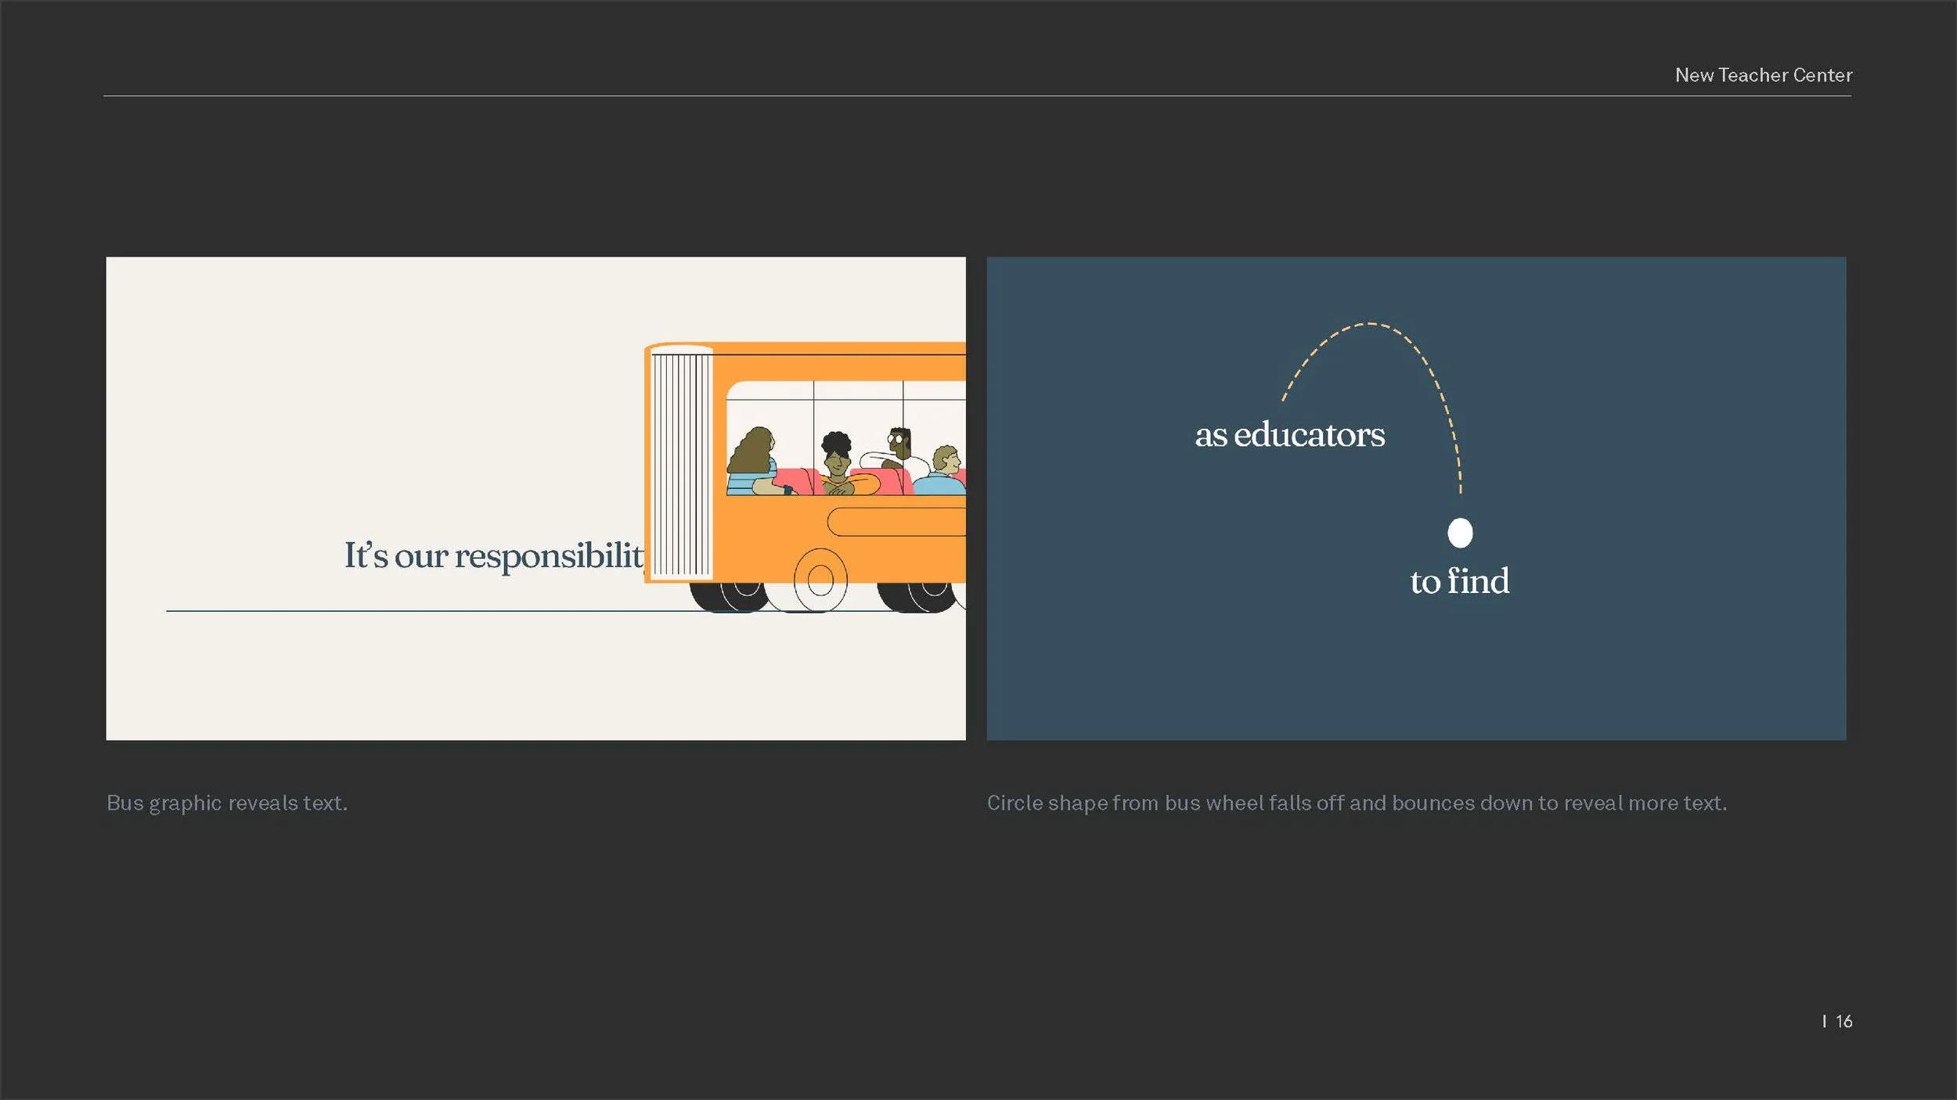The height and width of the screenshot is (1100, 1957).
Task: Click the caption 'Bus graphic reveals text.'
Action: click(x=226, y=802)
